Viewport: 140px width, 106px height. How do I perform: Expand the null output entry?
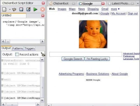coord(2,79)
